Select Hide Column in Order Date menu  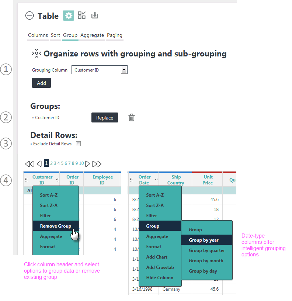(x=160, y=278)
